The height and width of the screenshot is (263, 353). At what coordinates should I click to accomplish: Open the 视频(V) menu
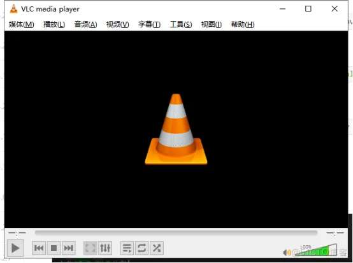[117, 24]
